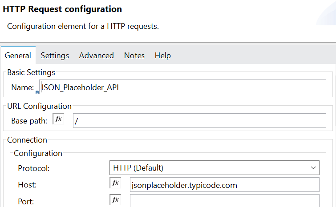Toggle fx expression mode for Port
Viewport: 336px width, 207px height.
point(115,200)
